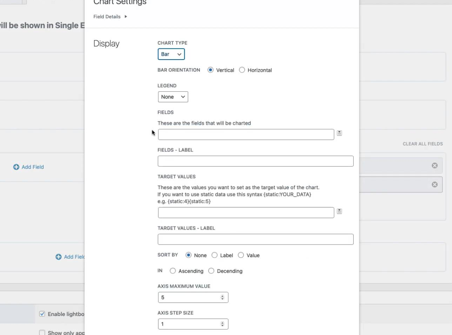Click the Field Details text
452x335 pixels.
[x=107, y=16]
